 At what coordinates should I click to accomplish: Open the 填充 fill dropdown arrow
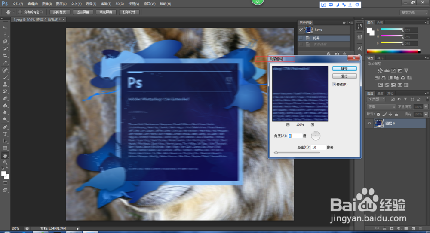click(426, 115)
